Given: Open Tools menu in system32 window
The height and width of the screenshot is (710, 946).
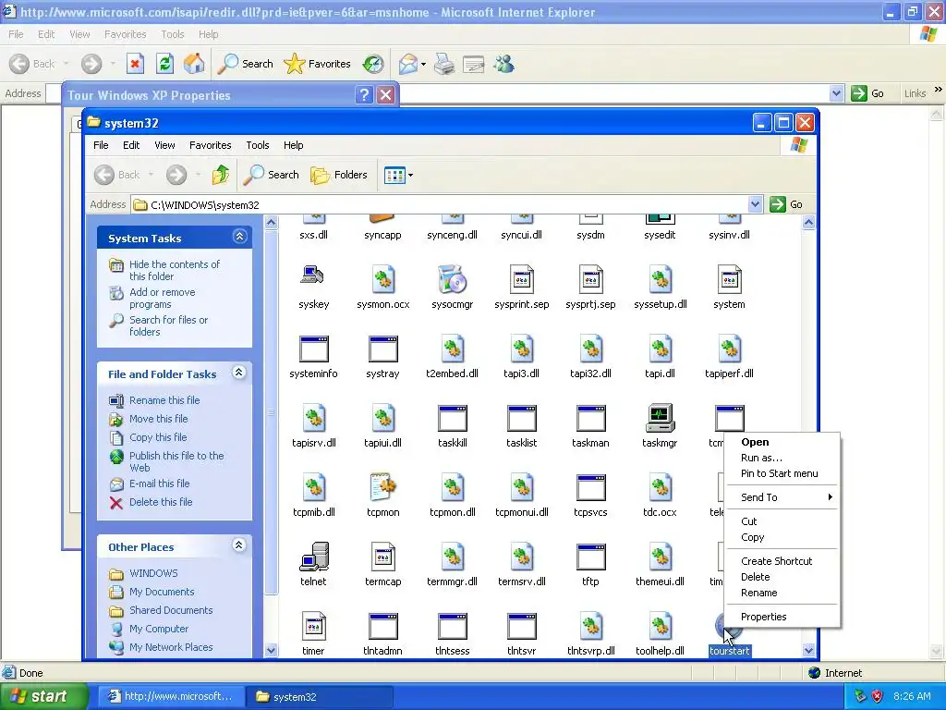Looking at the screenshot, I should tap(258, 145).
